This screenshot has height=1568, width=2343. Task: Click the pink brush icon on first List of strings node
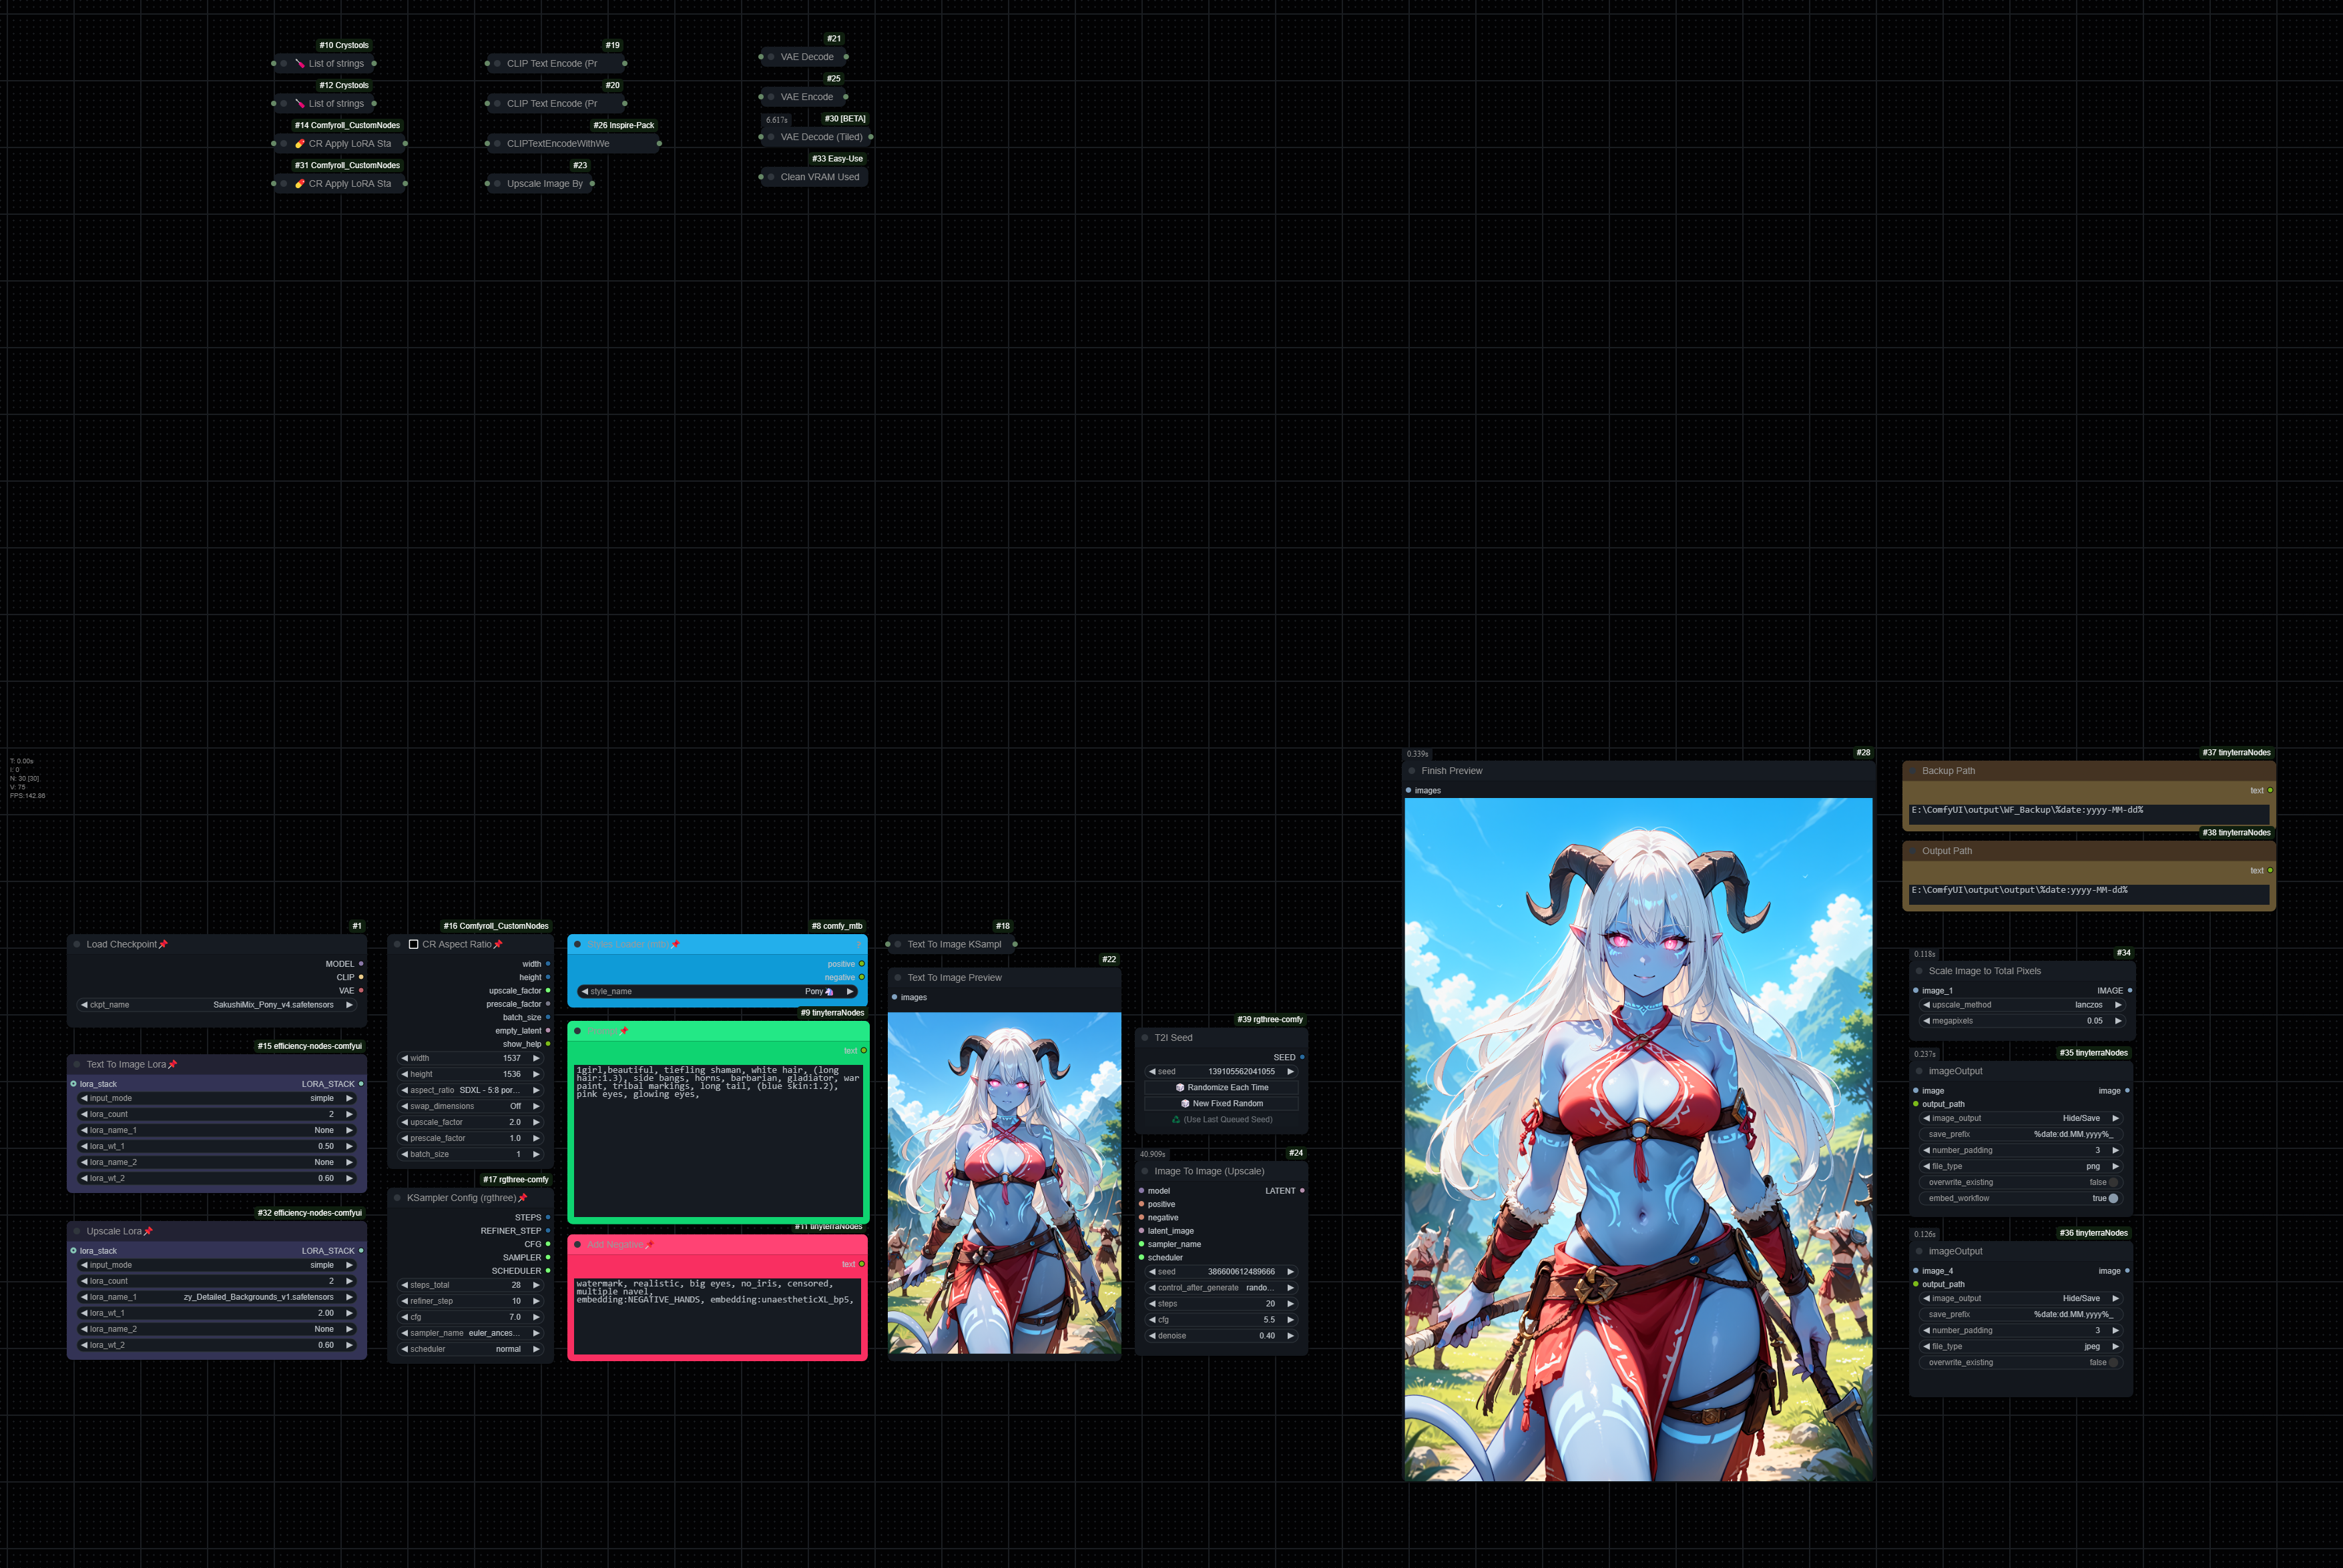click(299, 64)
